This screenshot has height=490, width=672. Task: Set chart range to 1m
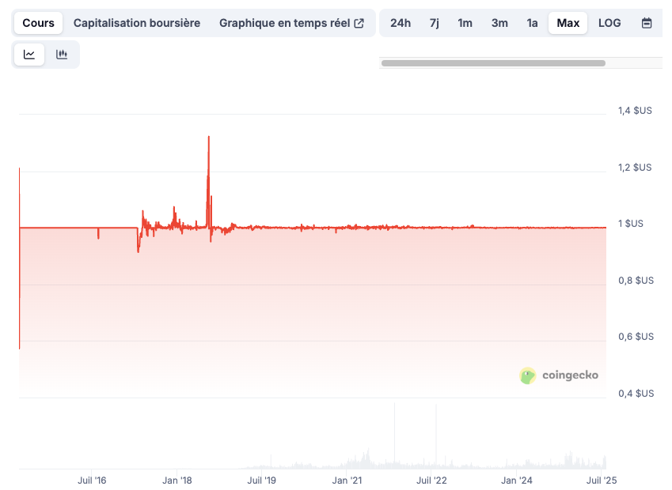point(465,23)
